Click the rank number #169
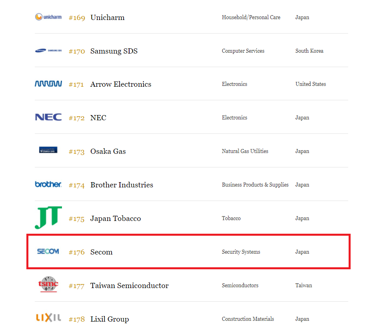This screenshot has height=334, width=383. click(x=76, y=18)
